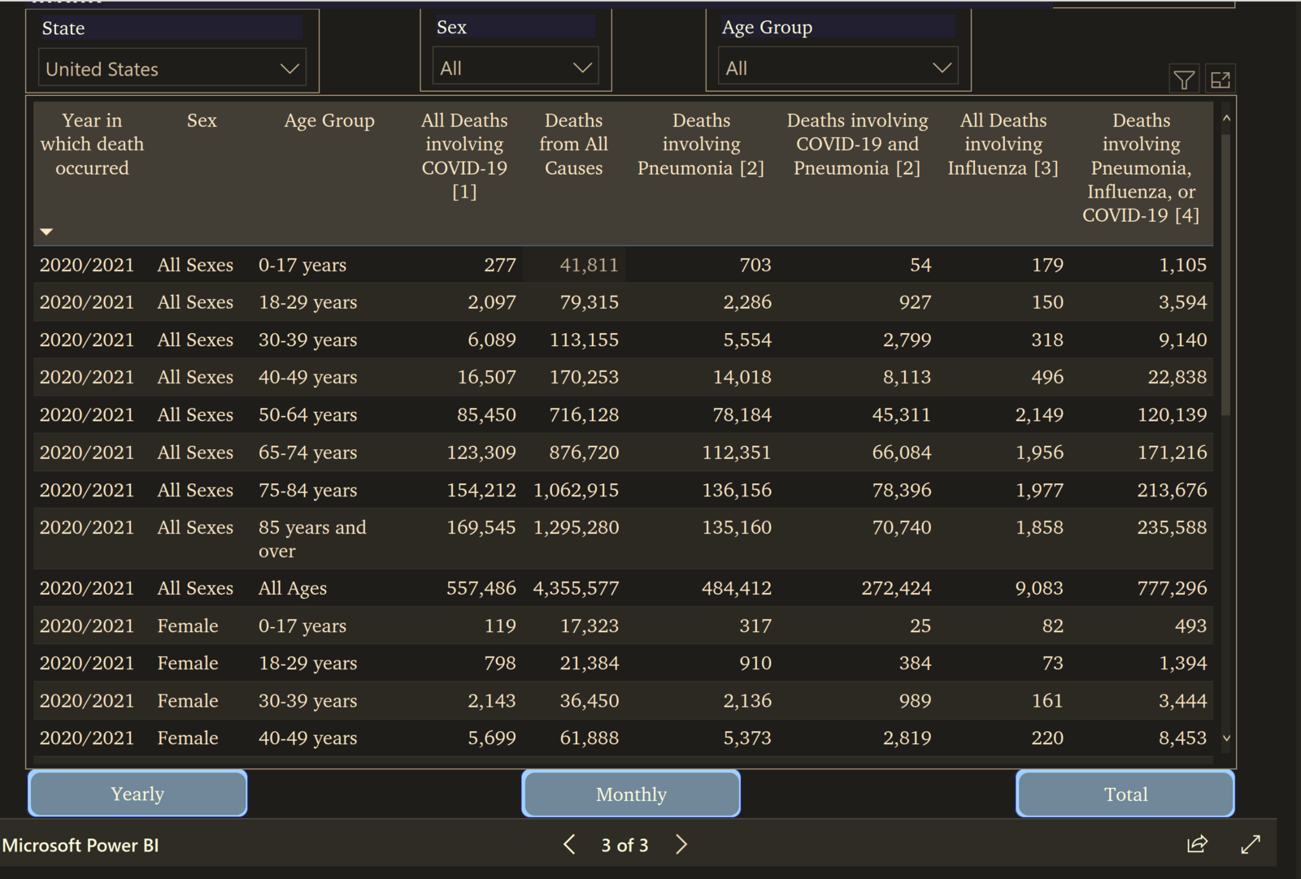Go to the next report page
The image size is (1301, 879).
tap(681, 845)
